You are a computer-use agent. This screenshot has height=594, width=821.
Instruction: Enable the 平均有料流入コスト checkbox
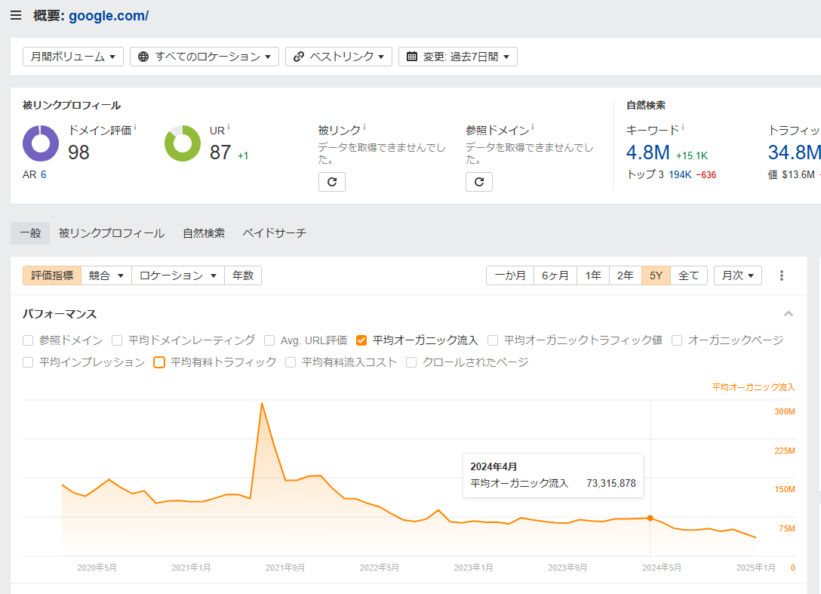[291, 362]
